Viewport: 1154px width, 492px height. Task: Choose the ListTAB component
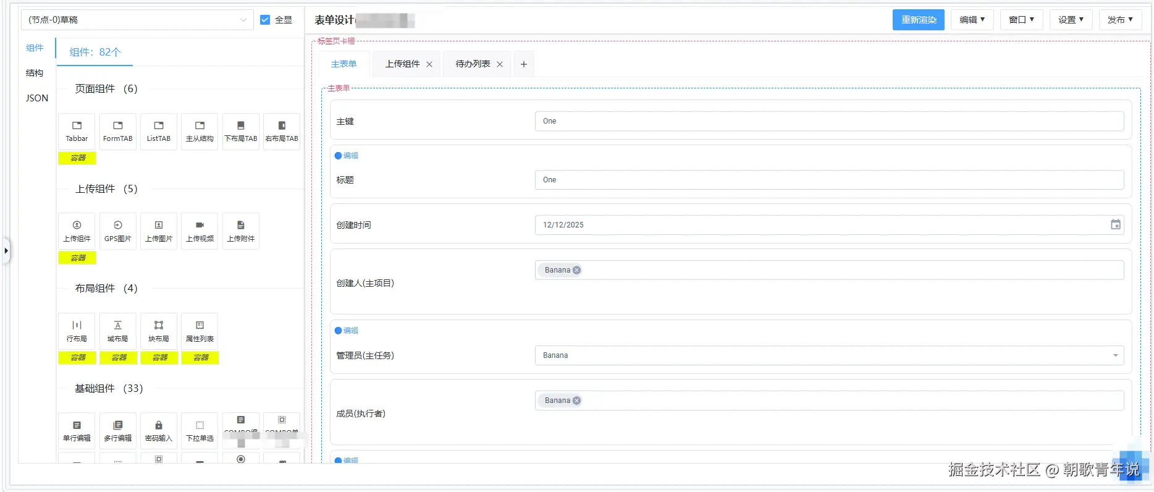pyautogui.click(x=159, y=132)
